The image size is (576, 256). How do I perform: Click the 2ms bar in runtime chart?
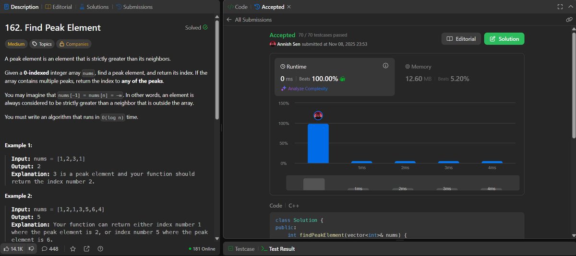(405, 163)
